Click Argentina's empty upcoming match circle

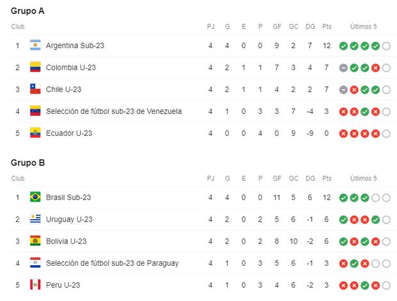386,45
